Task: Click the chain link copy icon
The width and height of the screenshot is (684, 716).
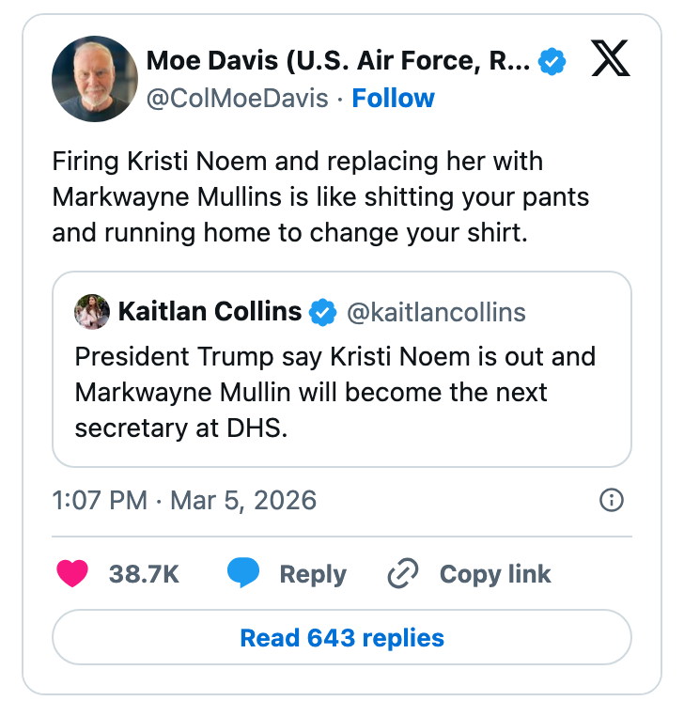Action: point(403,574)
